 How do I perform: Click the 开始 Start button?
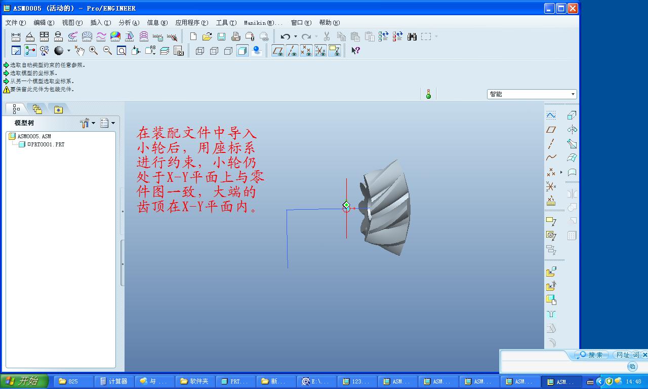(24, 381)
